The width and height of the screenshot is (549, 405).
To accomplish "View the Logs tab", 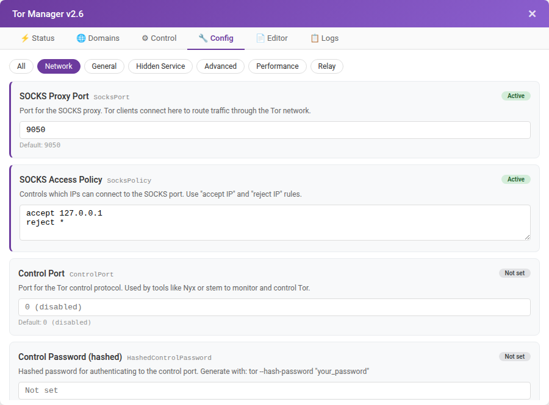I will (x=325, y=38).
